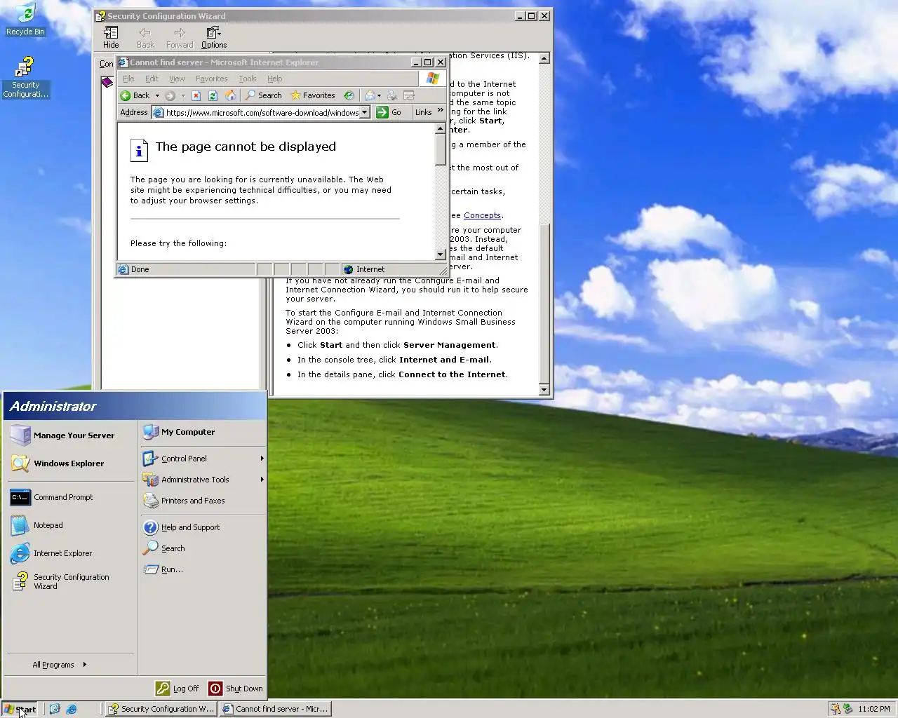Viewport: 898px width, 718px height.
Task: Click the Shut Down button
Action: (x=236, y=689)
